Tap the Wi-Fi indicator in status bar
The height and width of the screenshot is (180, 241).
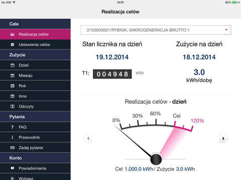pyautogui.click(x=14, y=2)
